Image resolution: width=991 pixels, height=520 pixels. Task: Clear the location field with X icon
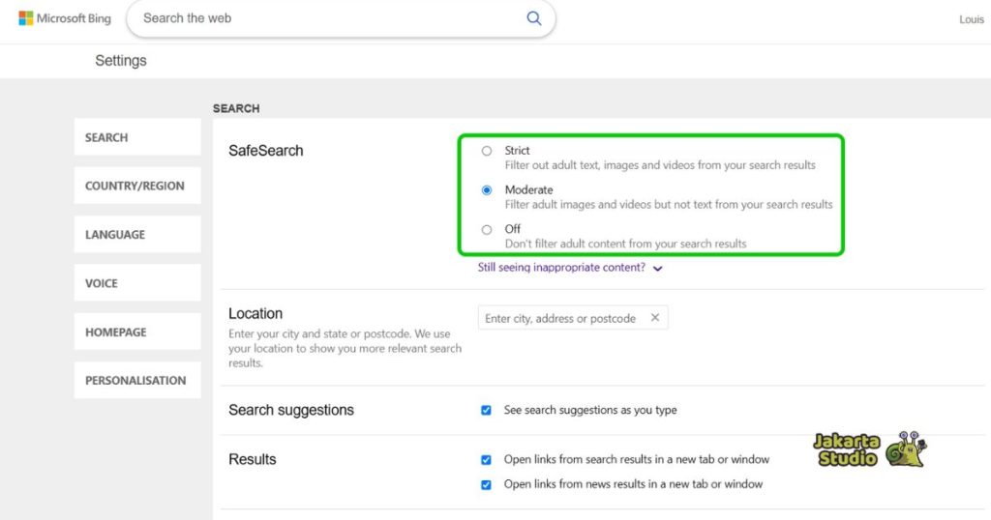[654, 318]
